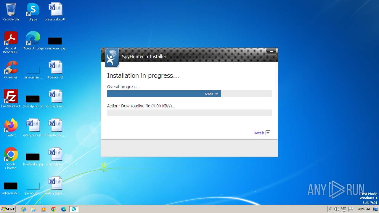Select operations... file on desktop
The image size is (379, 213).
point(33,188)
